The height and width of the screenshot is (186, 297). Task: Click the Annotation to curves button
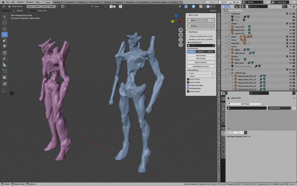tap(201, 66)
